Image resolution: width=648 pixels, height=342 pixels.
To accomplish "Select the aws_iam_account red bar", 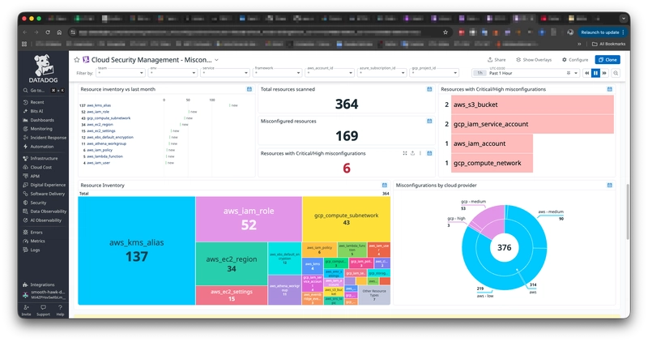I will point(492,143).
